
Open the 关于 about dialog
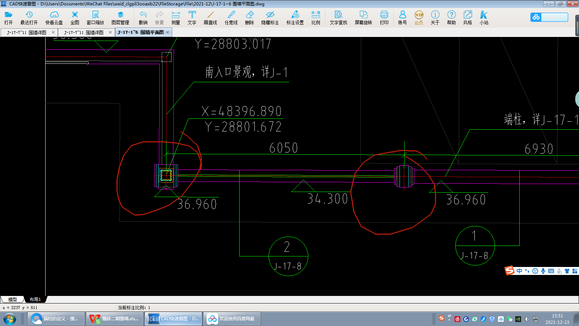435,18
